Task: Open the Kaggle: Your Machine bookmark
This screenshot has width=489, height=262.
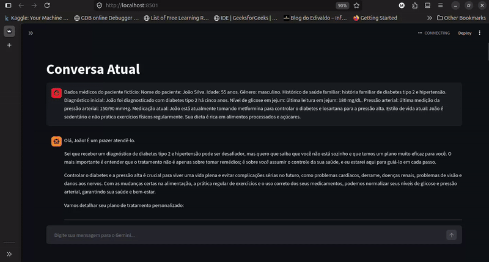Action: click(37, 18)
